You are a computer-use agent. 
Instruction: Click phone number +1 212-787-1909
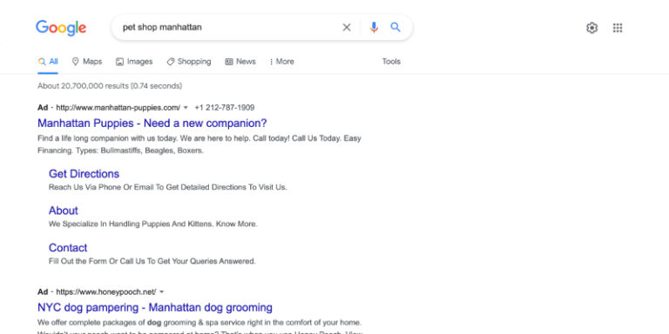point(225,108)
